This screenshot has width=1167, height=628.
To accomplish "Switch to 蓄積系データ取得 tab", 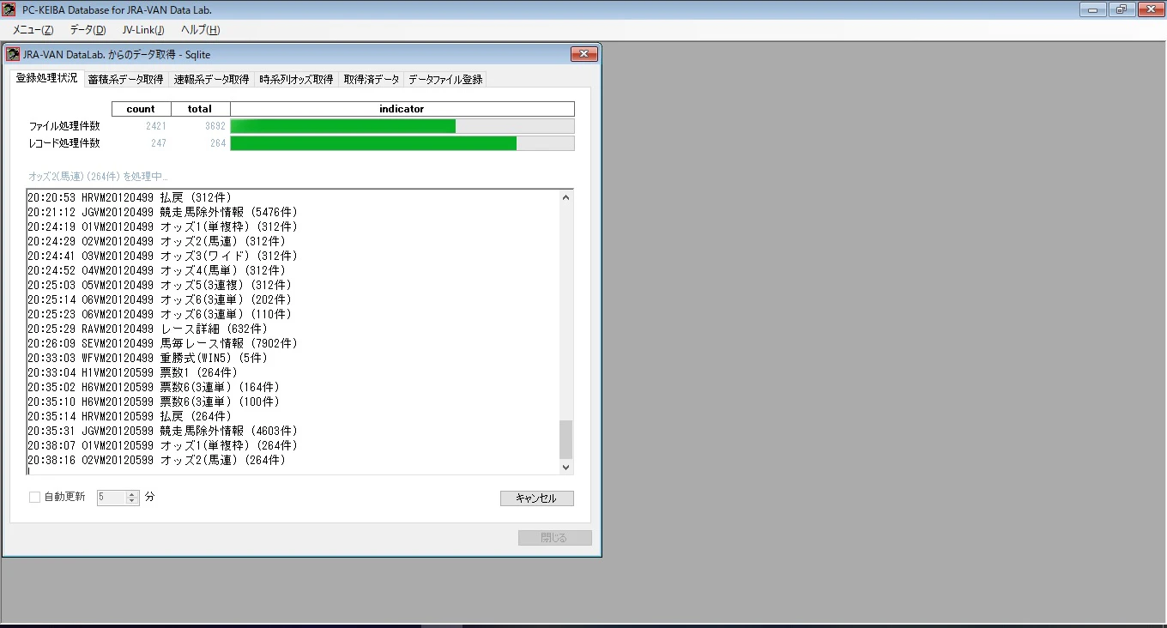I will click(125, 79).
